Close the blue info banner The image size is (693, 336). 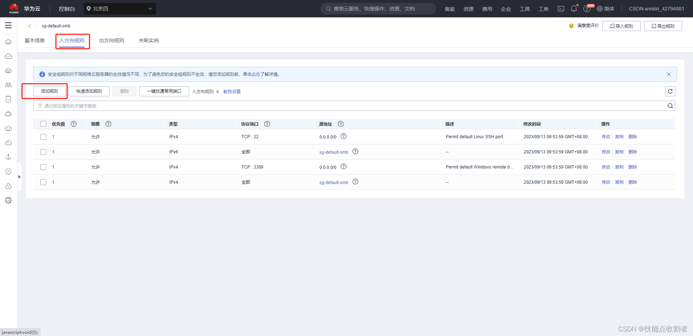(x=669, y=74)
